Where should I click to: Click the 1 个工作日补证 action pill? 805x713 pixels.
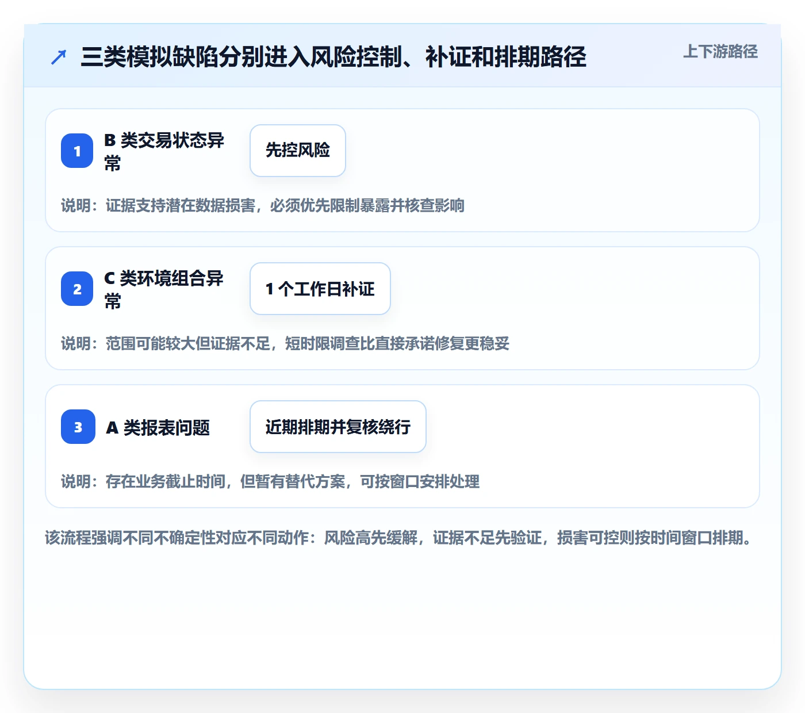[320, 289]
